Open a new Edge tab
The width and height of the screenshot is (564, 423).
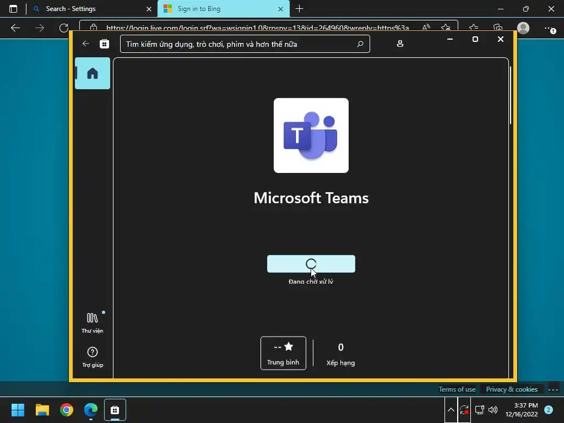[x=299, y=9]
